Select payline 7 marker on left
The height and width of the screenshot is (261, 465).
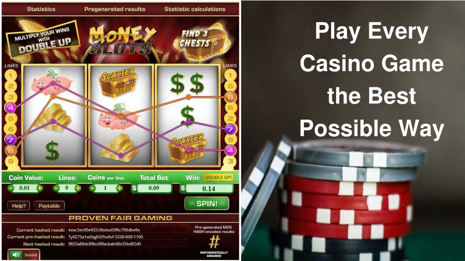pos(10,140)
